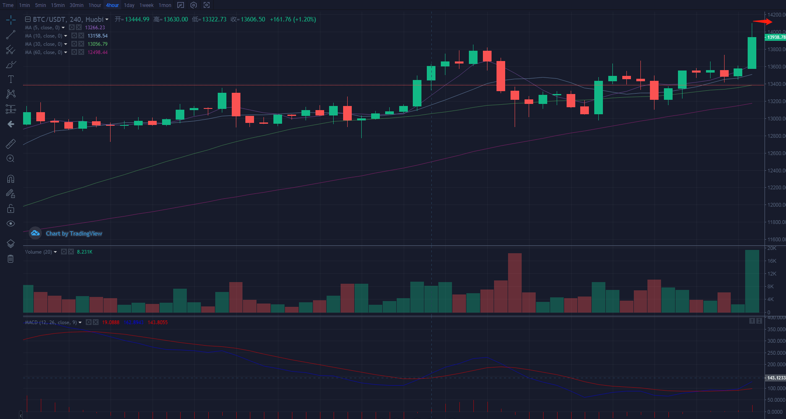
Task: Select the crosshair cursor tool
Action: click(x=11, y=20)
